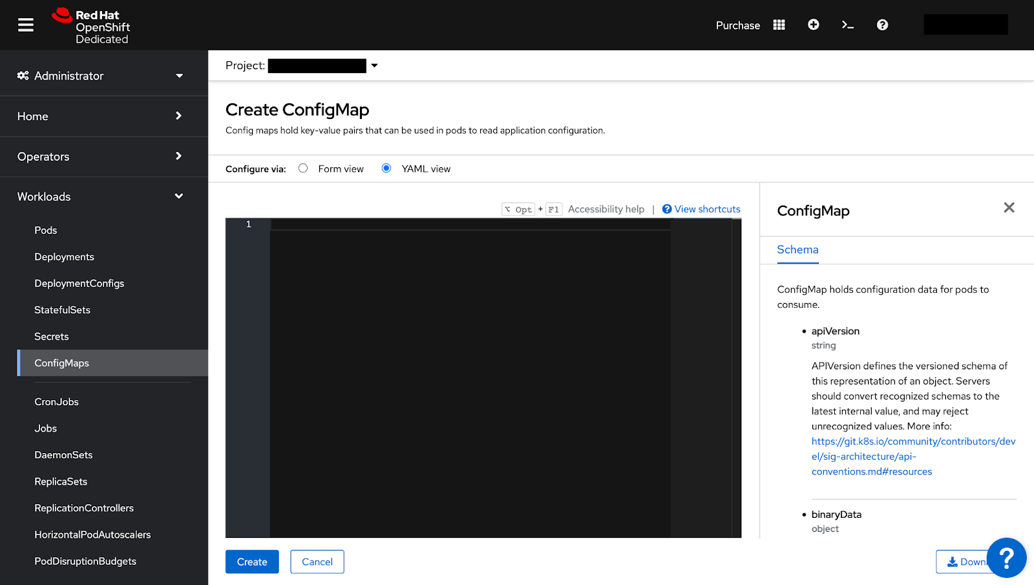Click the Create ConfigMap heading
This screenshot has height=585, width=1034.
297,110
